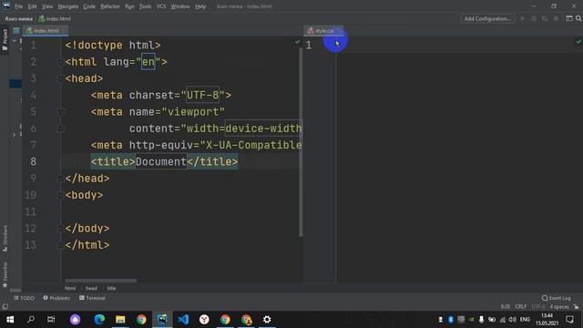This screenshot has width=583, height=328.
Task: Collapse the meta viewport fold on line 5
Action: 61,111
